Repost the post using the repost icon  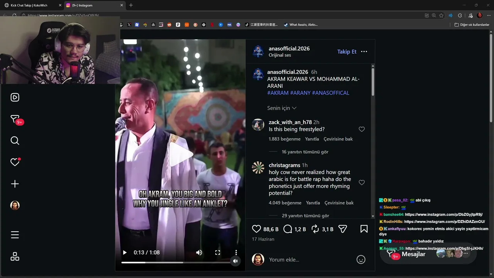coord(315,229)
